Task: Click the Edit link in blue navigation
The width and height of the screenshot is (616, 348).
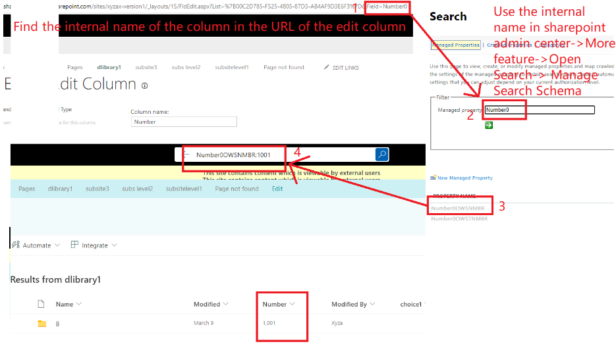Action: click(x=277, y=189)
